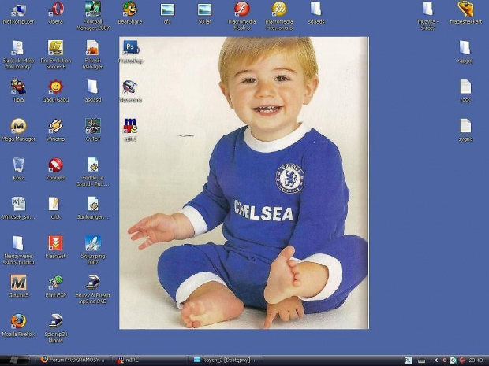Open the Start menu button
The image size is (489, 366).
pyautogui.click(x=14, y=360)
